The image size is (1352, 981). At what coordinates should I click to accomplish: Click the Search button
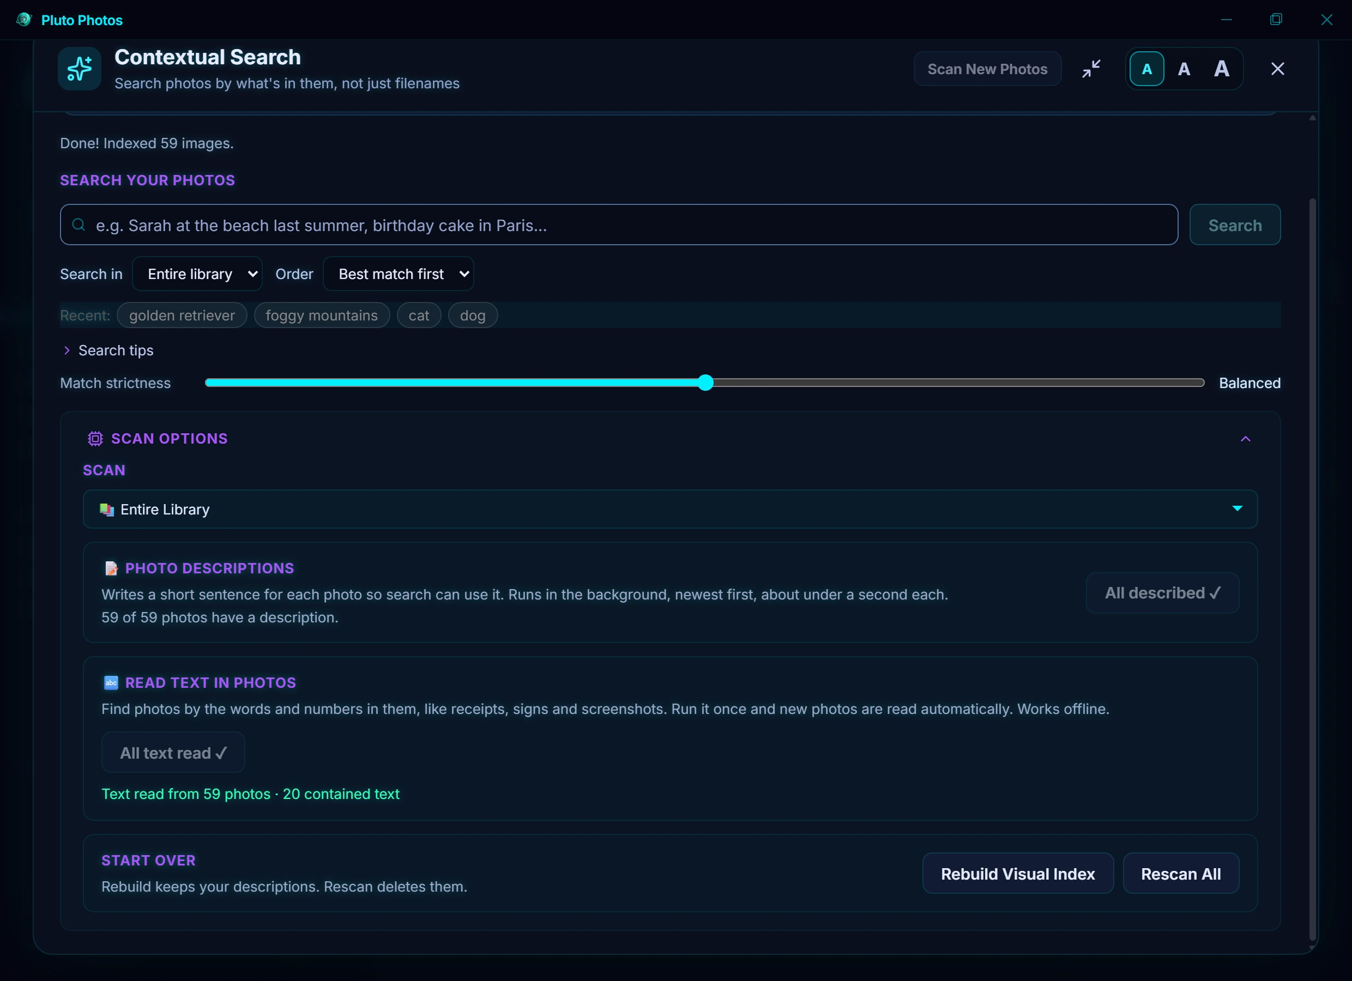click(1235, 225)
